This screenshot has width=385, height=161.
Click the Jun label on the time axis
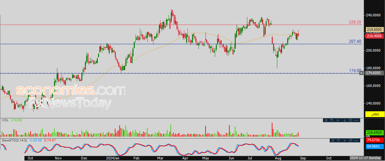click(x=231, y=158)
